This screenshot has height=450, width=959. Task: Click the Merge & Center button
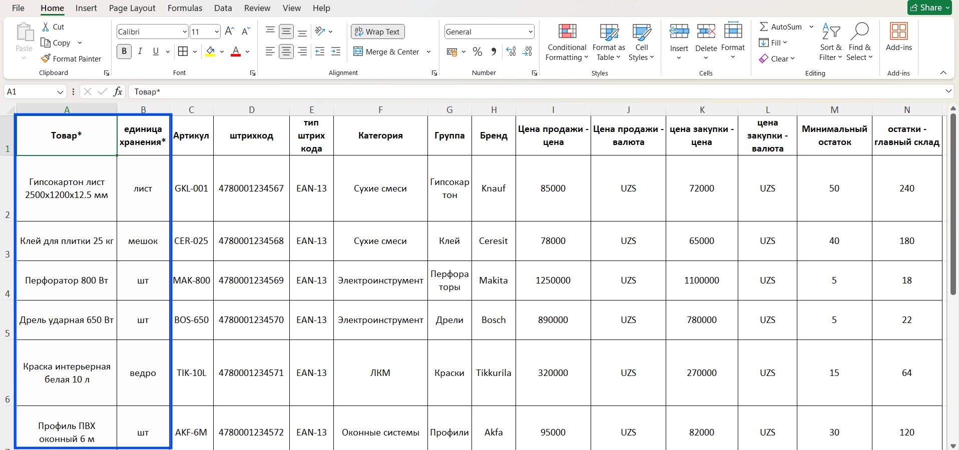[x=386, y=51]
